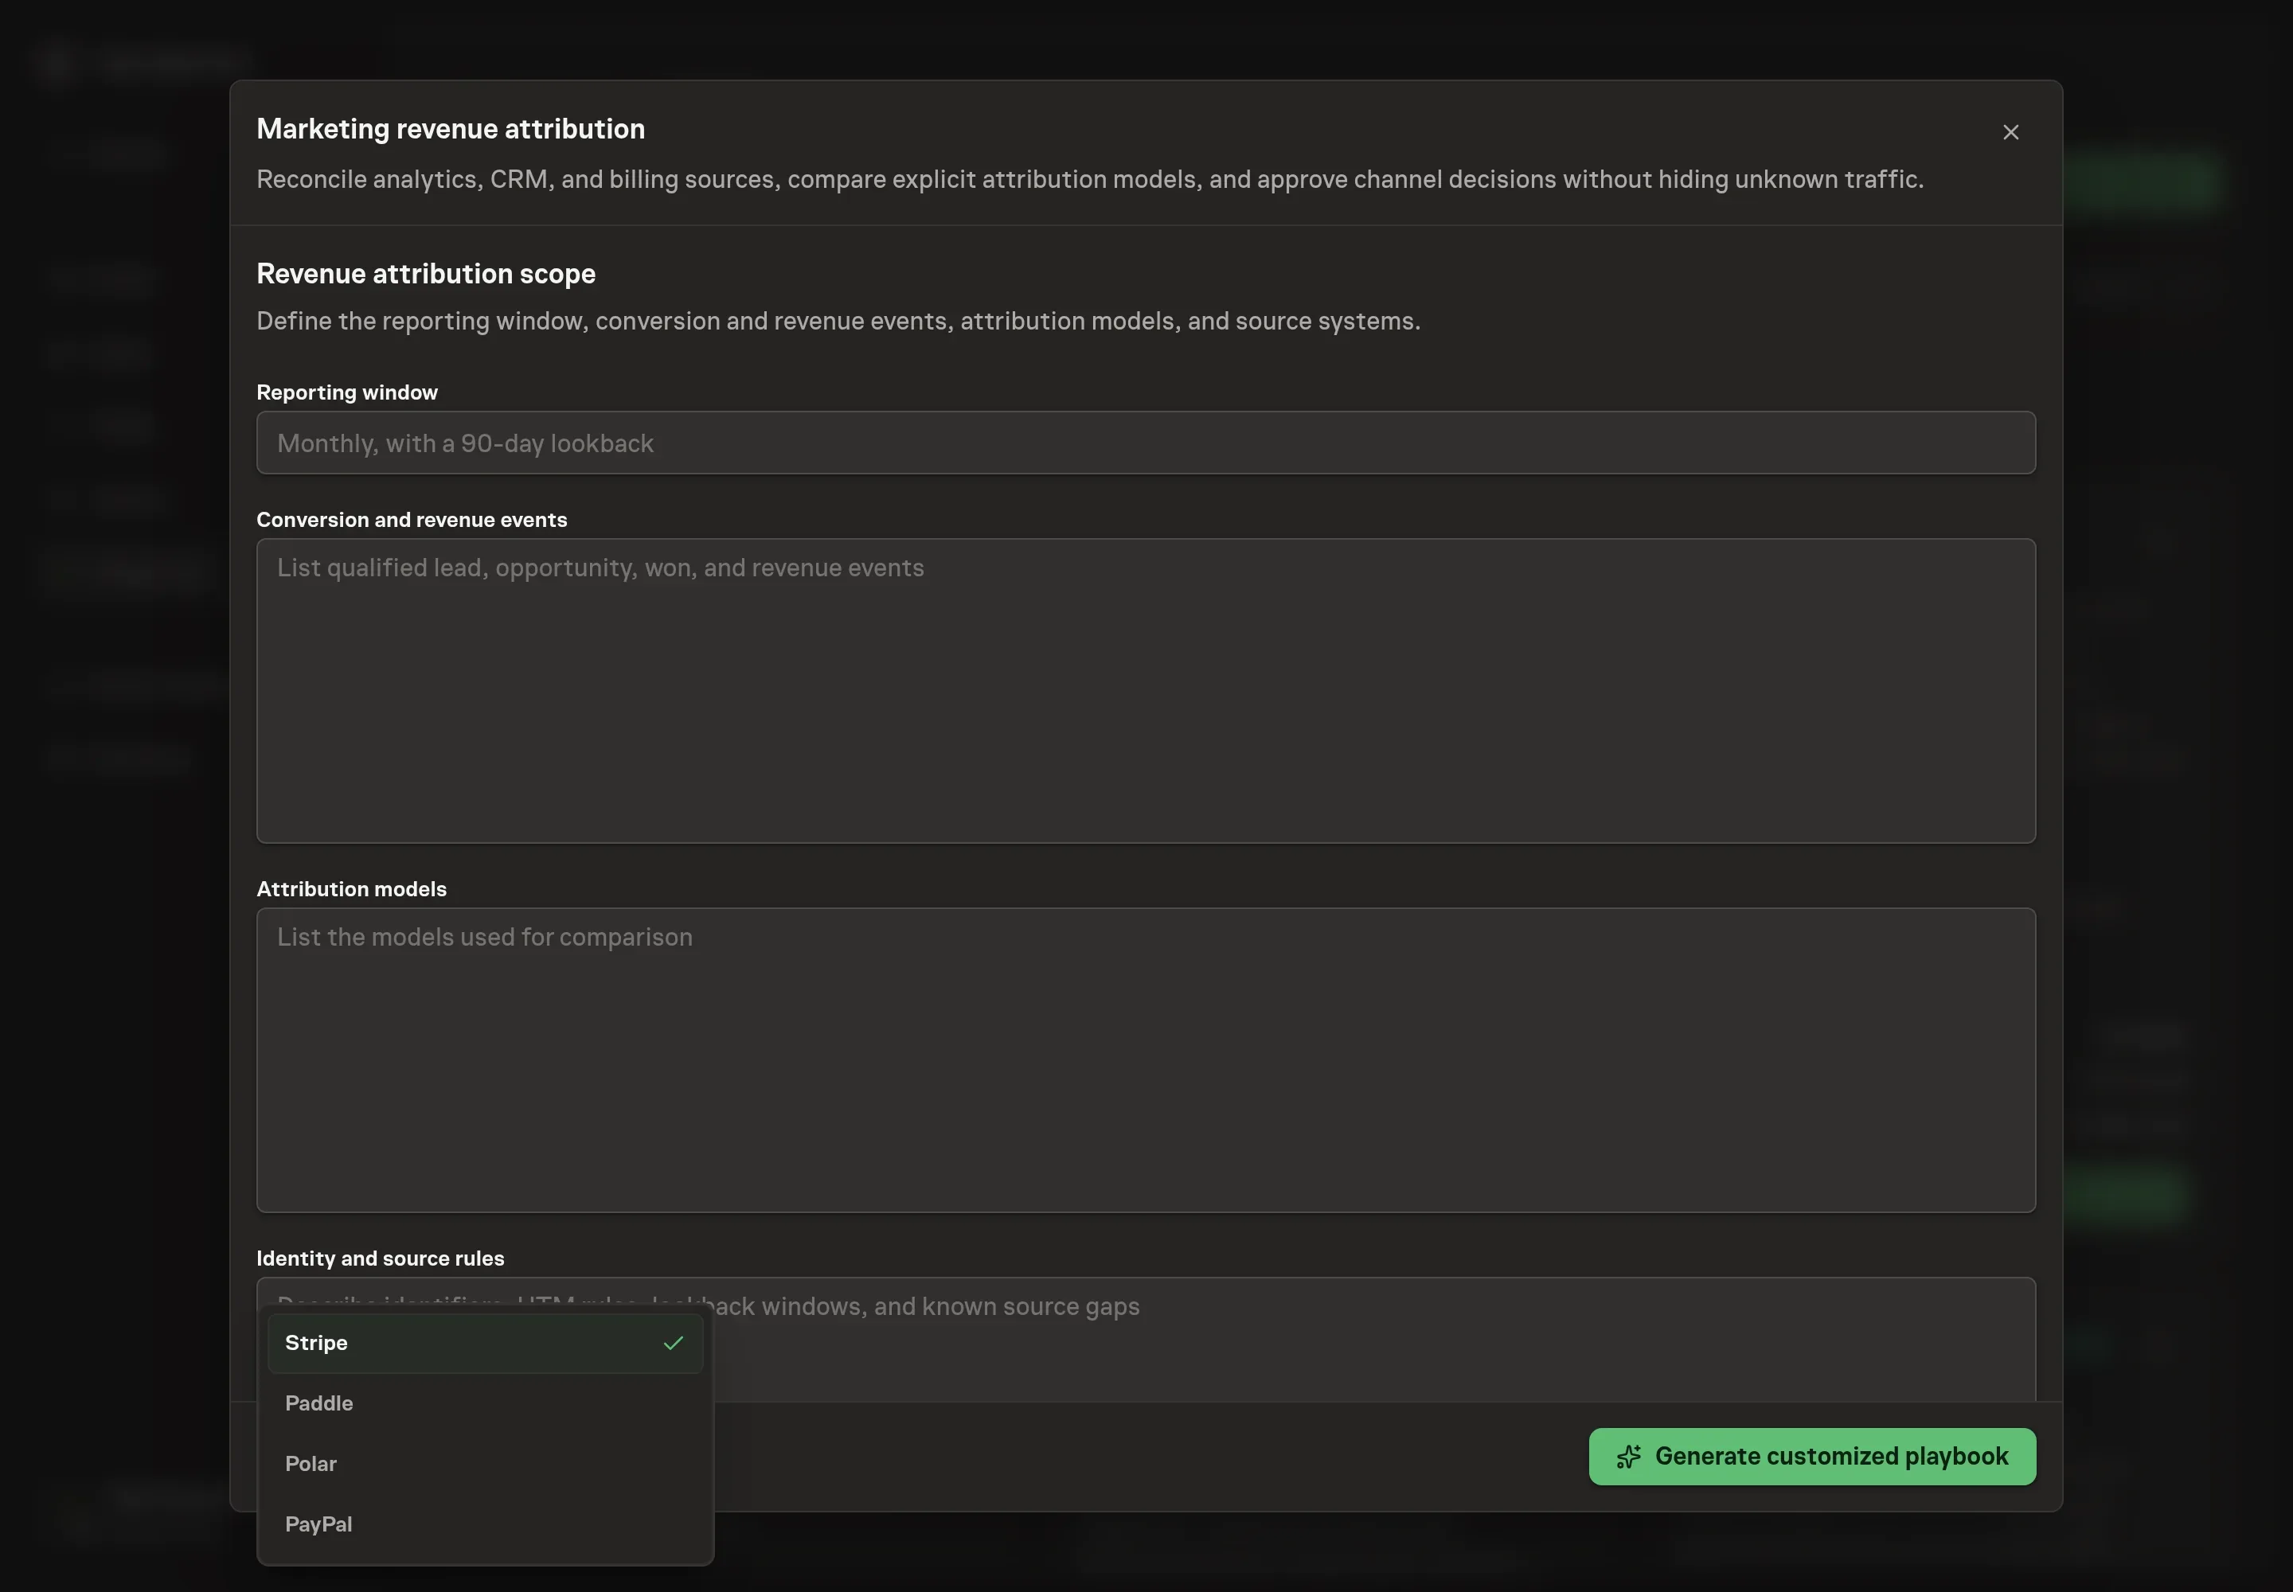Click the green checkmark beside Stripe
Image resolution: width=2293 pixels, height=1592 pixels.
point(674,1343)
